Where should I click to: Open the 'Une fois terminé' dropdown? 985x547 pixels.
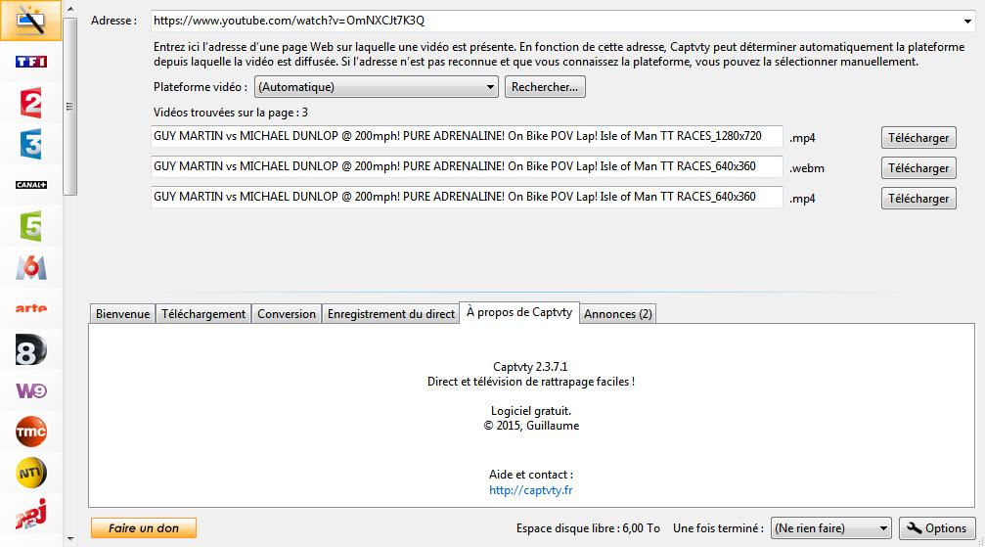pyautogui.click(x=830, y=528)
